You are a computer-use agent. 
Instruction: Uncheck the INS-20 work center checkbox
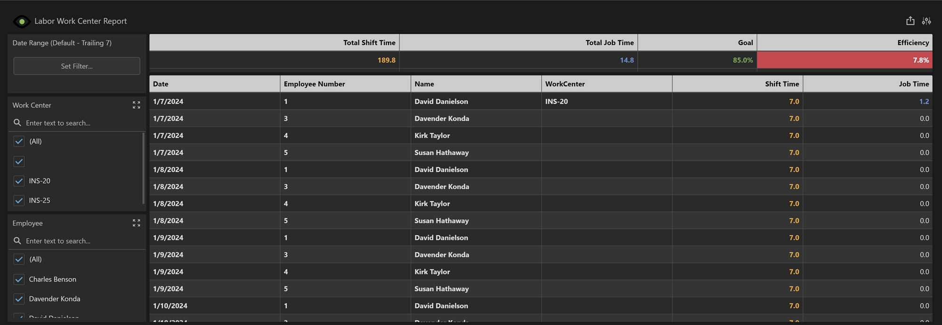point(19,181)
